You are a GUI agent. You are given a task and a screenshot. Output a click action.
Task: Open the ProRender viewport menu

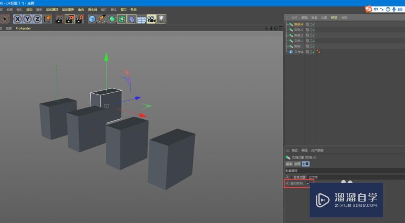[x=23, y=28]
